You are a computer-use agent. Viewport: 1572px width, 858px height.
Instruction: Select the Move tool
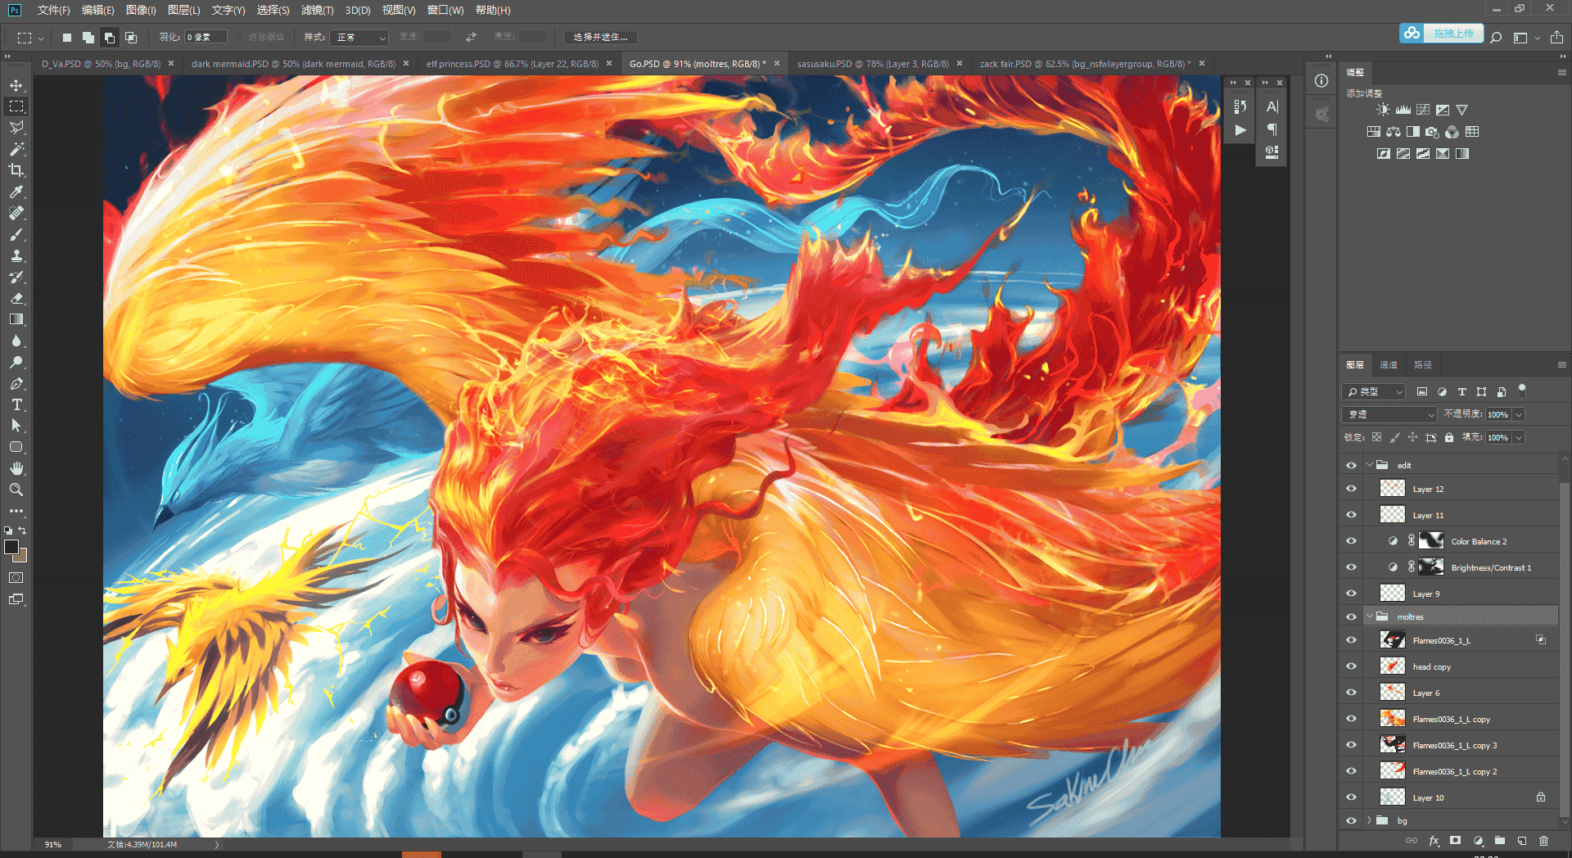pyautogui.click(x=16, y=85)
